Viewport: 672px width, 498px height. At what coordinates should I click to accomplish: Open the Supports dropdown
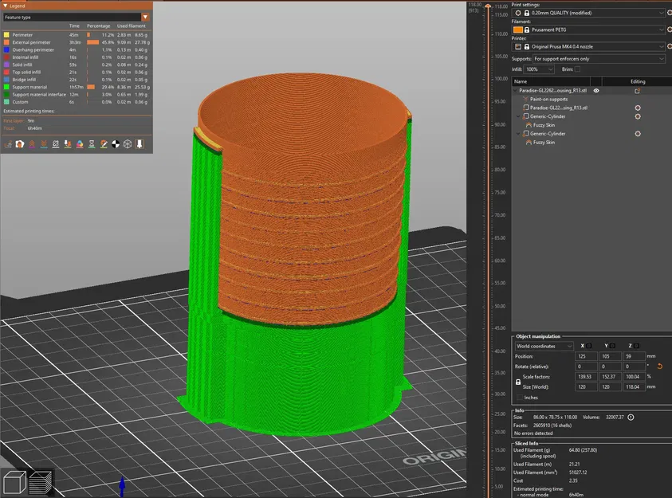click(x=598, y=58)
